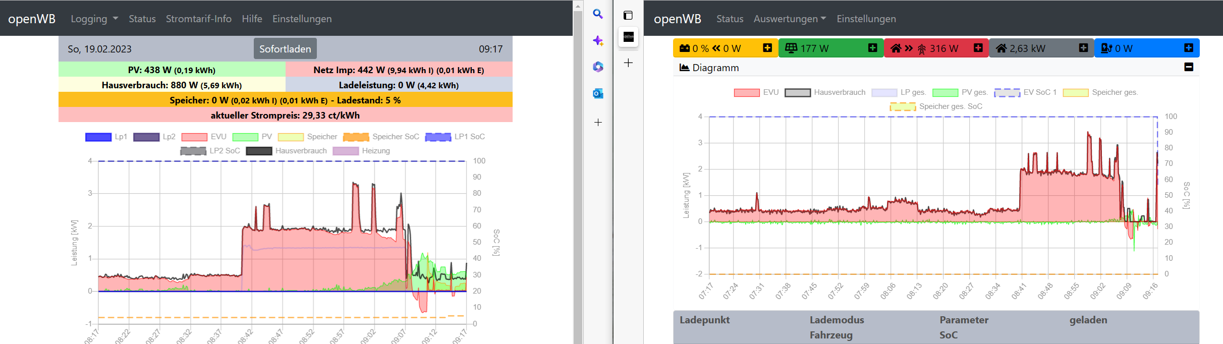
Task: Toggle the EVU series in the left chart legend
Action: [x=194, y=137]
